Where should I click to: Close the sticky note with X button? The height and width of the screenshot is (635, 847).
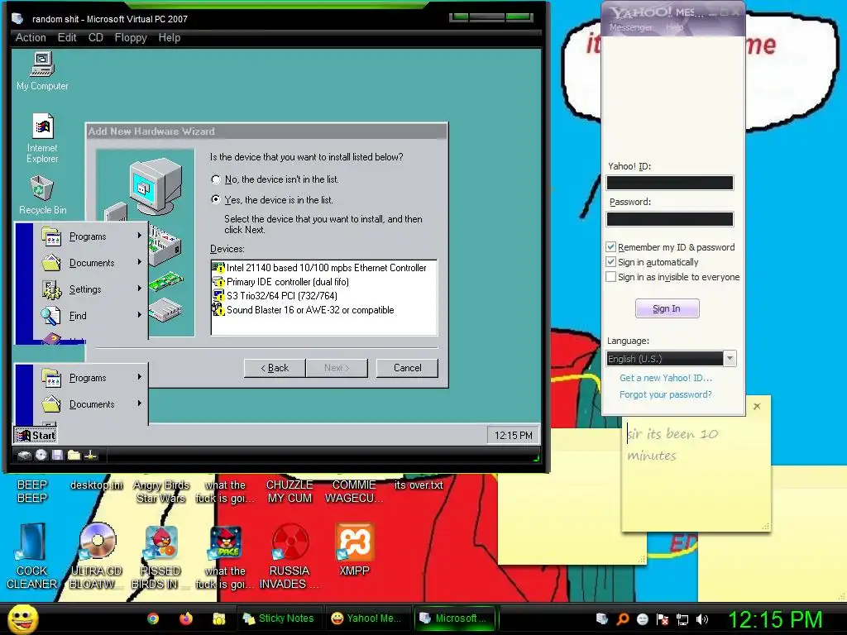click(757, 406)
